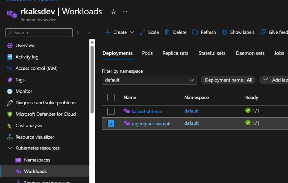Image resolution: width=288 pixels, height=183 pixels.
Task: Switch to the Pods tab
Action: [x=147, y=53]
